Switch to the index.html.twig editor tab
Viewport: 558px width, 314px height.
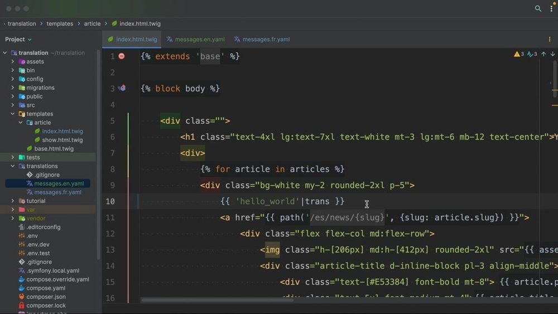[132, 39]
